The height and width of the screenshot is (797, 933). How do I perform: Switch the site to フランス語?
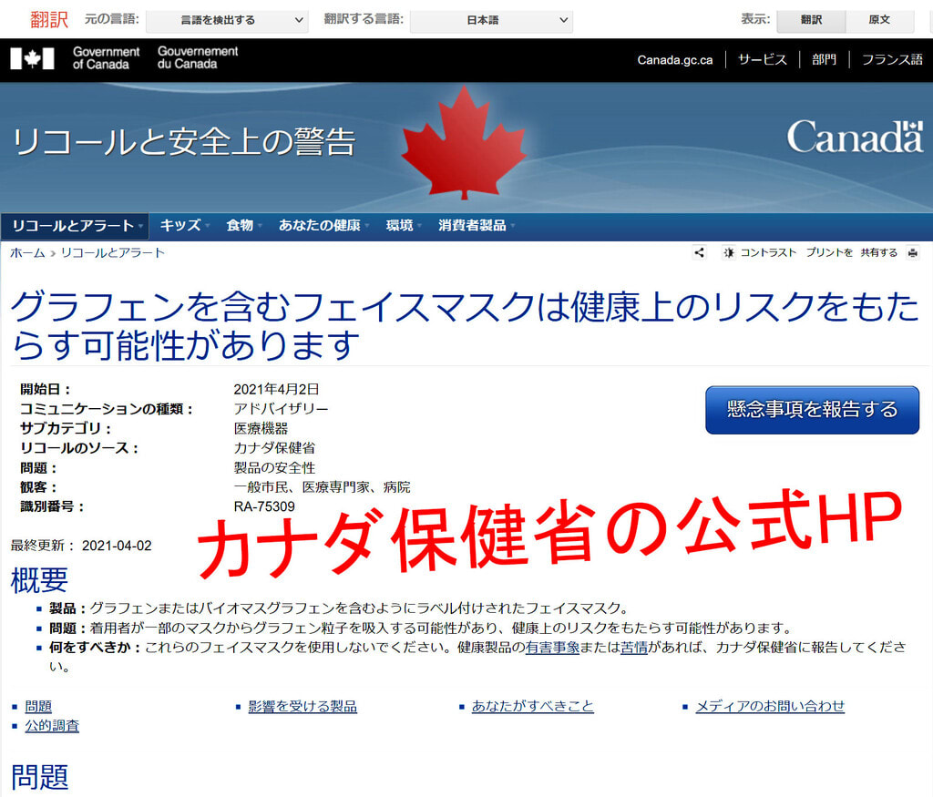point(892,59)
